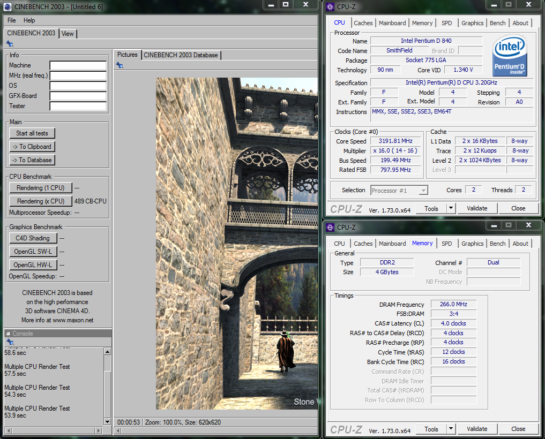
Task: Click the MHz (real freq.) input field
Action: click(78, 75)
